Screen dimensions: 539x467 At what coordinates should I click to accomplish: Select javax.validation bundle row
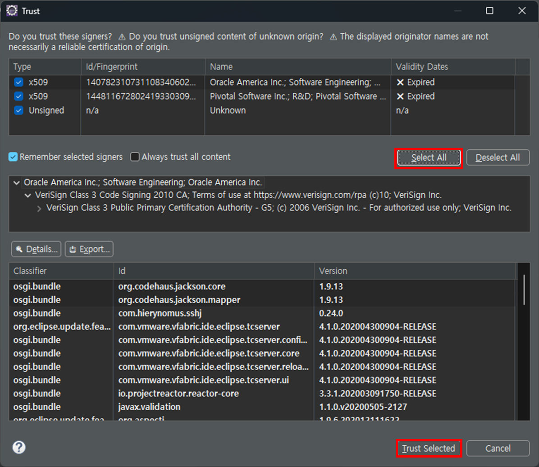(x=262, y=407)
